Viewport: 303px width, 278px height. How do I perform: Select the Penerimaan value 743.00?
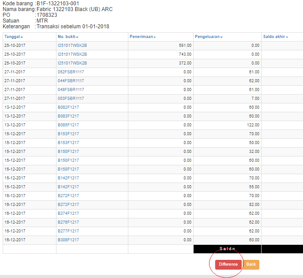(x=185, y=54)
